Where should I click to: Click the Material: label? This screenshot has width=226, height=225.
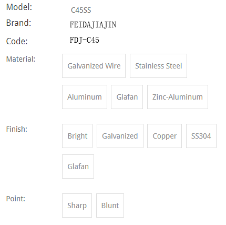[x=20, y=59]
